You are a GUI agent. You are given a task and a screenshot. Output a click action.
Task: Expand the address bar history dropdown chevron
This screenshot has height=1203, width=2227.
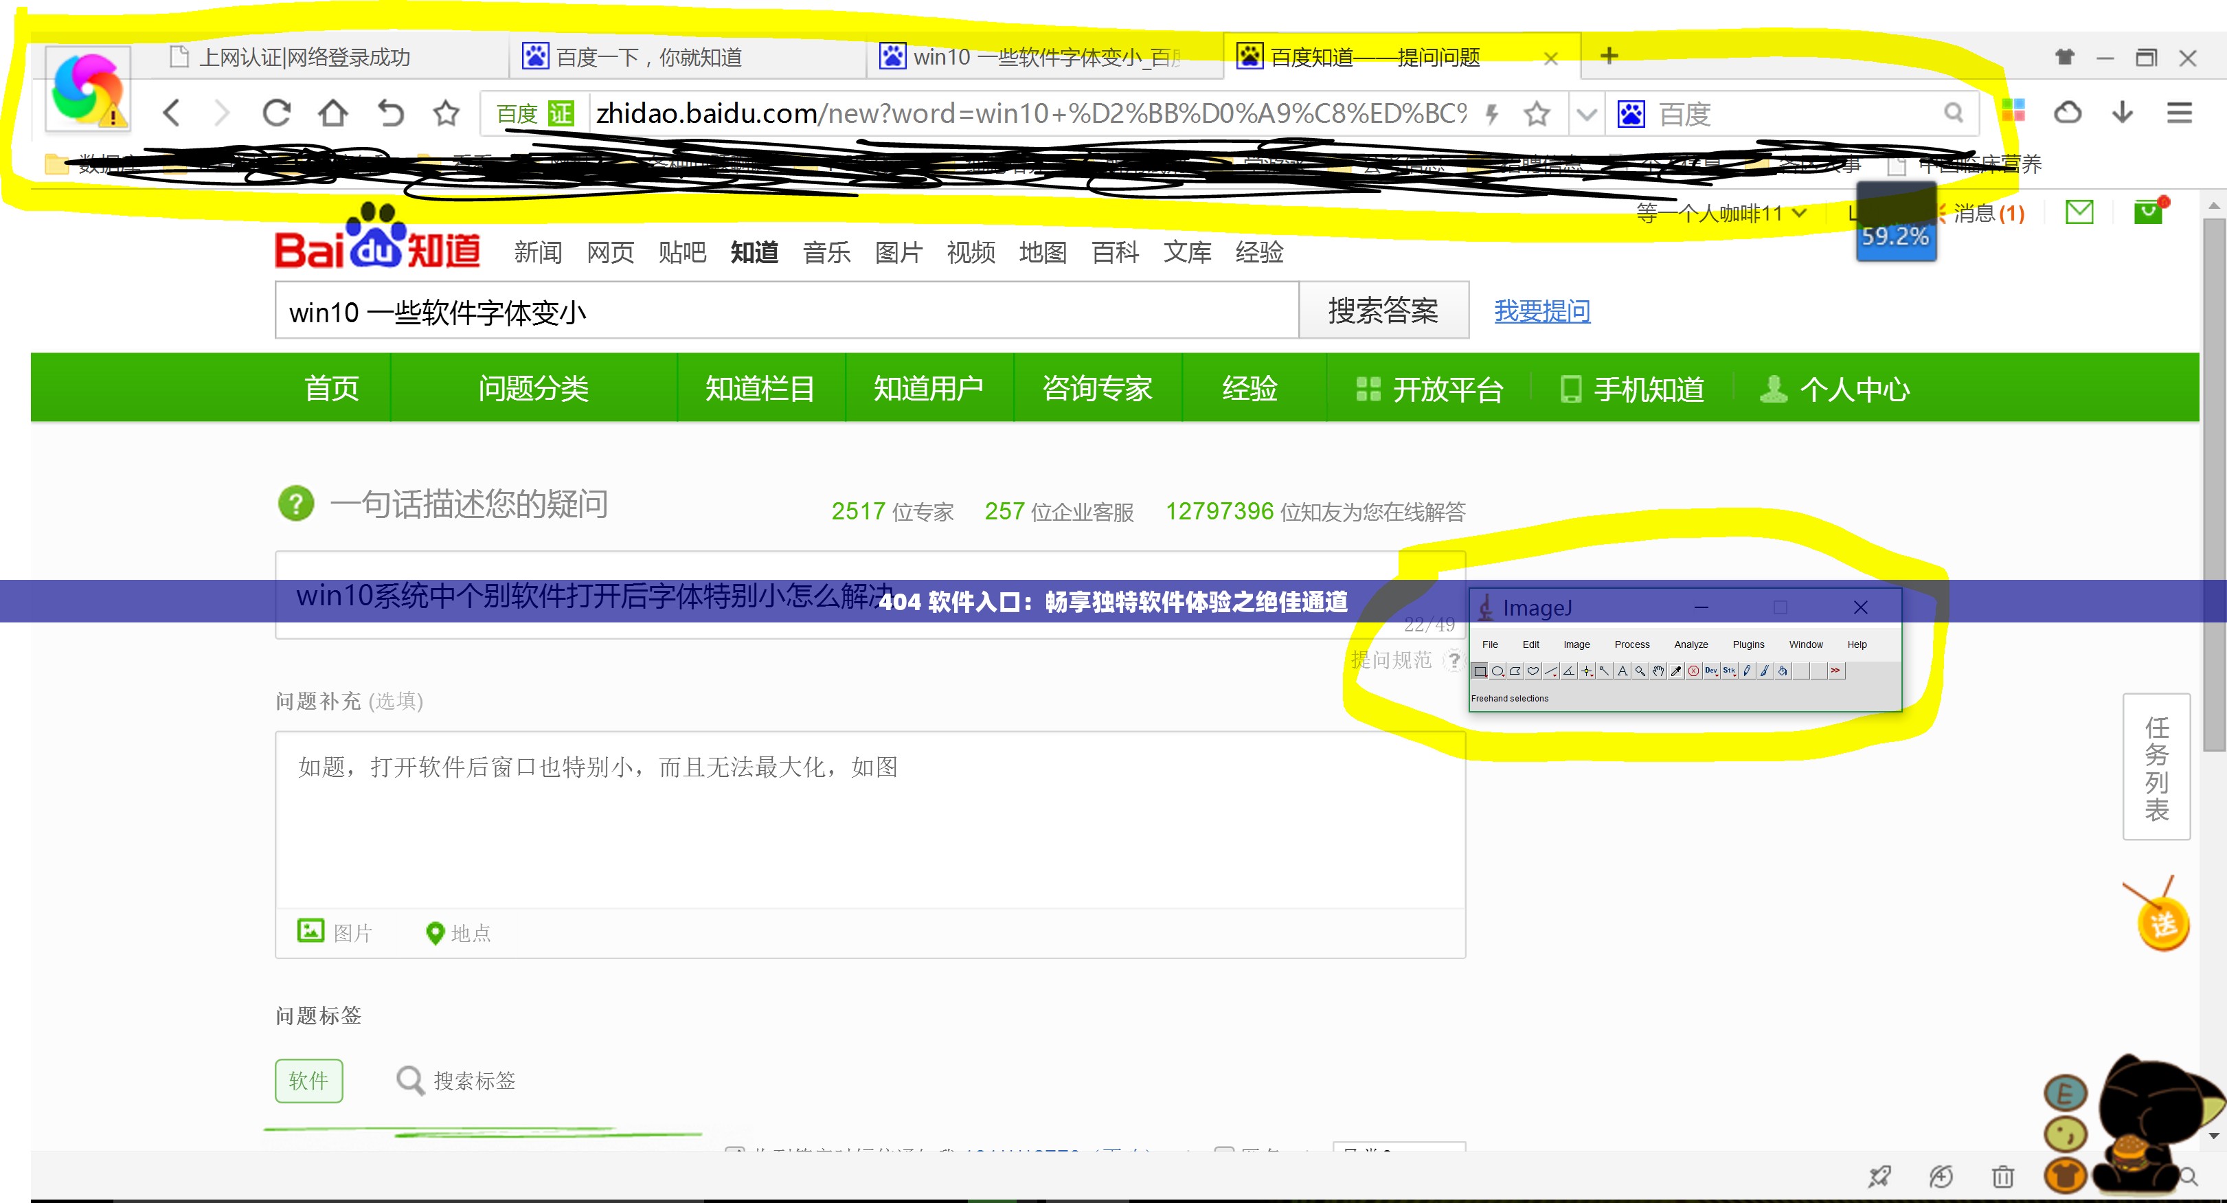pyautogui.click(x=1586, y=113)
